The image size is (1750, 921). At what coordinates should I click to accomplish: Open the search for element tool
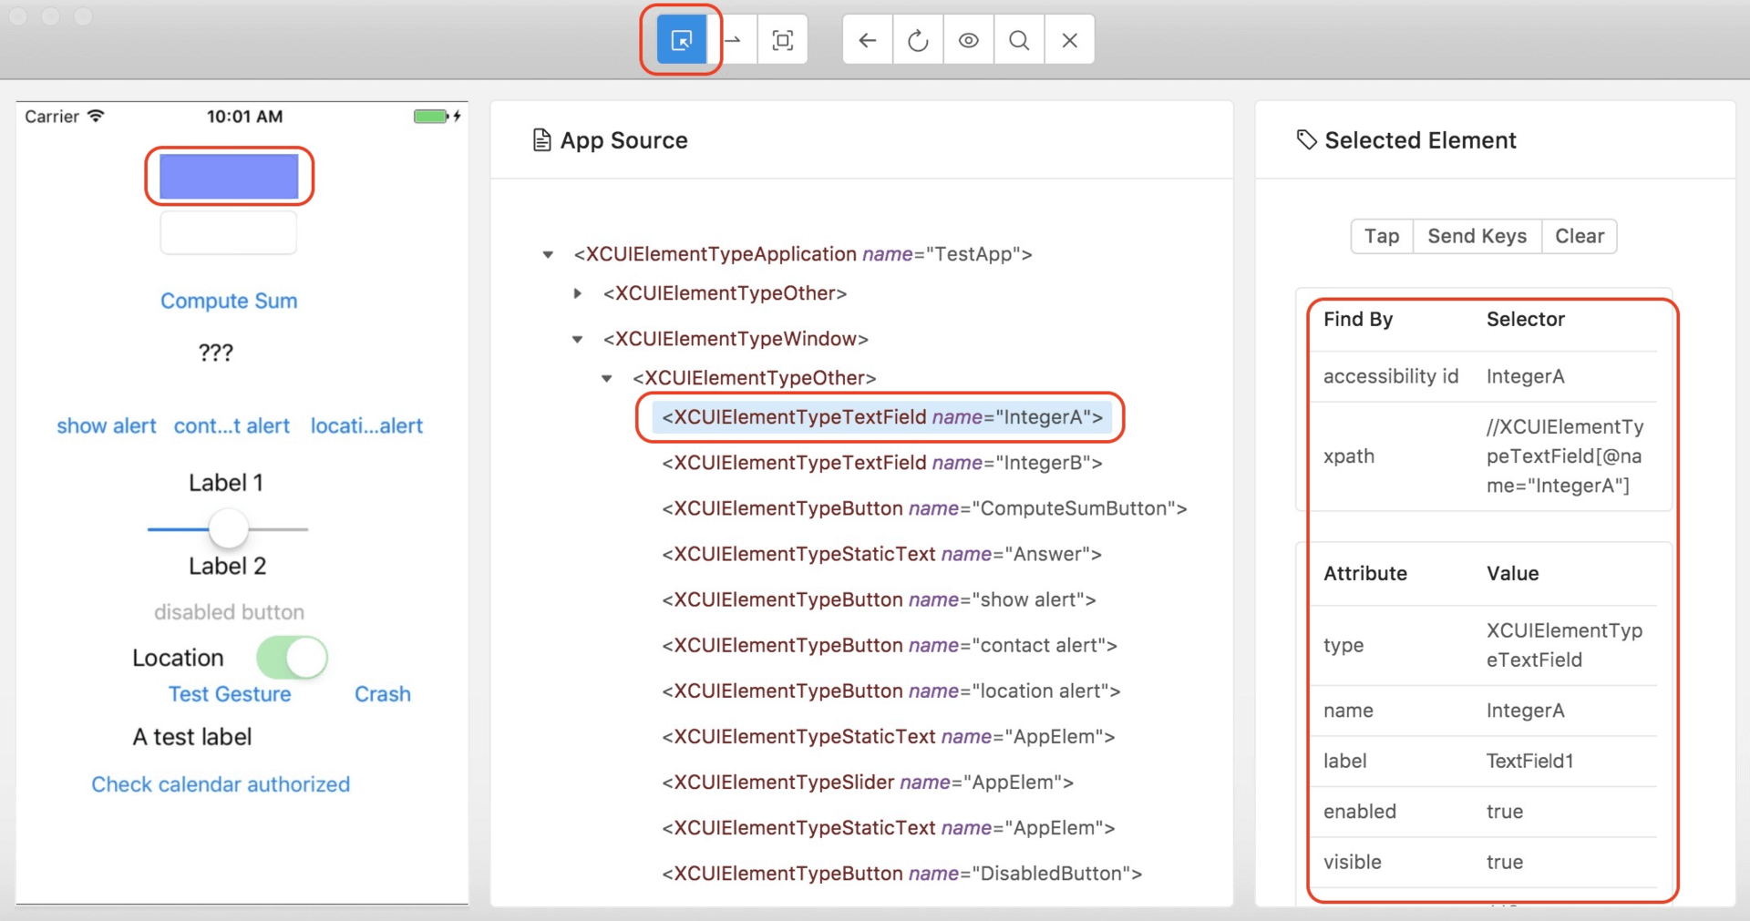(x=1019, y=40)
